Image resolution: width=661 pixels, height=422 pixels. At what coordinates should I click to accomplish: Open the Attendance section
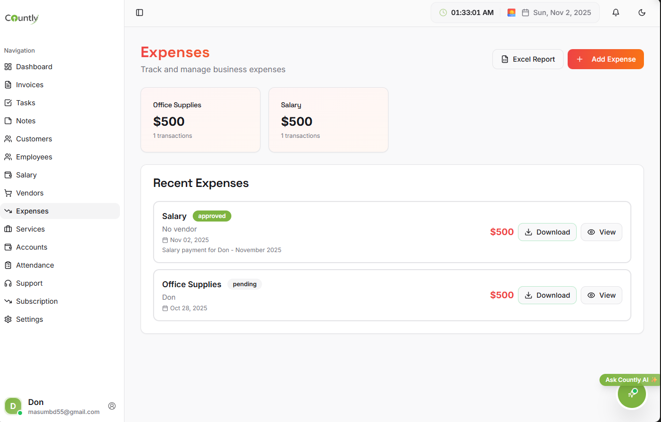[35, 265]
